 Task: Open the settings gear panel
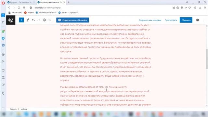[x=197, y=20]
